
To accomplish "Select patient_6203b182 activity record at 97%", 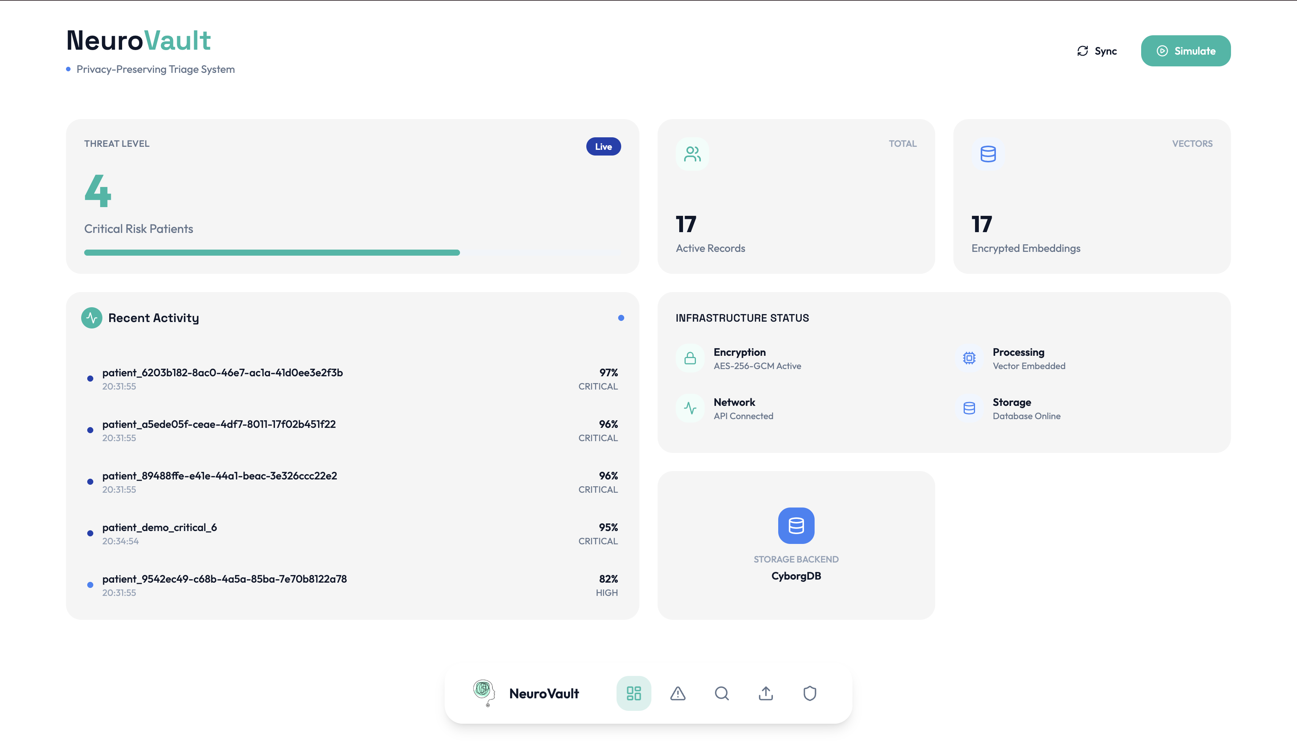I will coord(222,373).
